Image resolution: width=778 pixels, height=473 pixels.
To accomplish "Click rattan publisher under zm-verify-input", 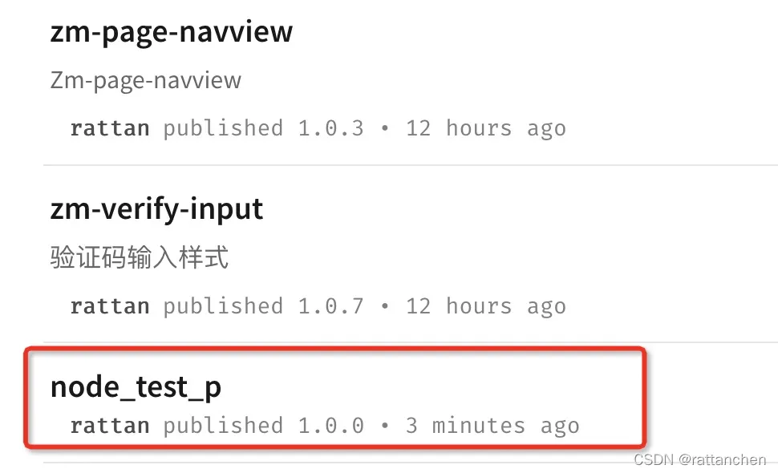I will pos(110,306).
